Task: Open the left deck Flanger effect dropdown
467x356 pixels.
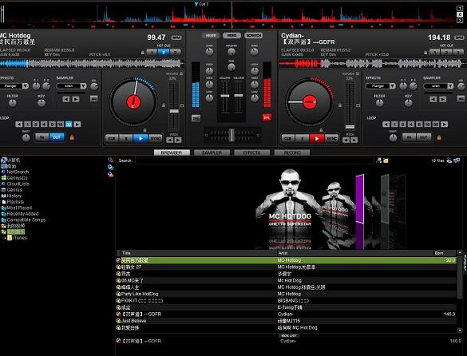Action: click(x=26, y=86)
